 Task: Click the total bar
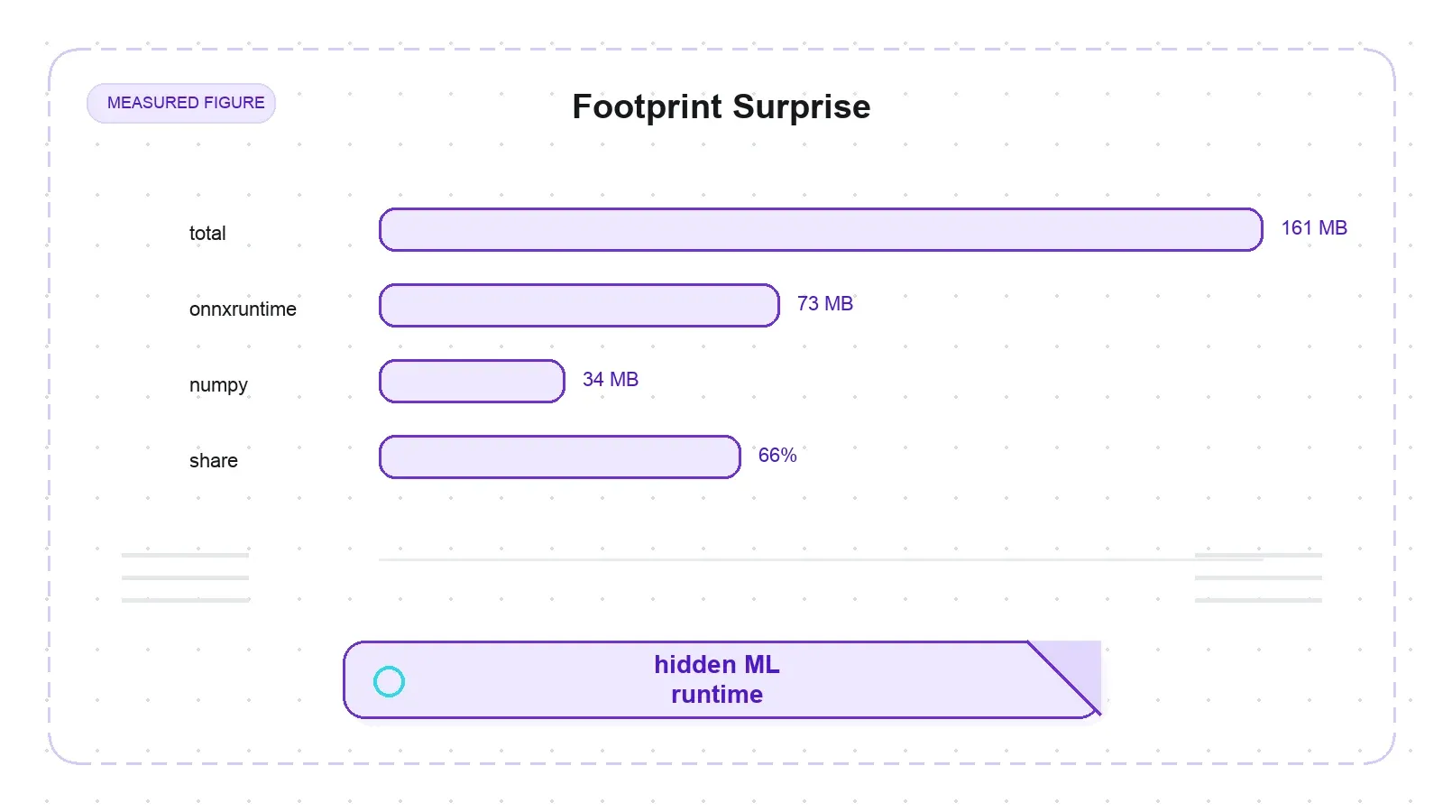(821, 229)
